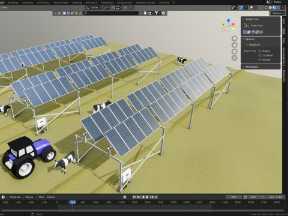Click the red X axis gizmo handle

(233, 25)
